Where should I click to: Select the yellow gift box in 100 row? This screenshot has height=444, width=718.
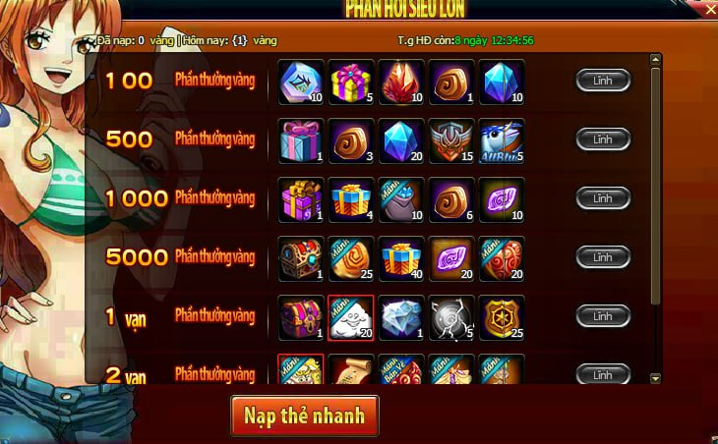351,83
